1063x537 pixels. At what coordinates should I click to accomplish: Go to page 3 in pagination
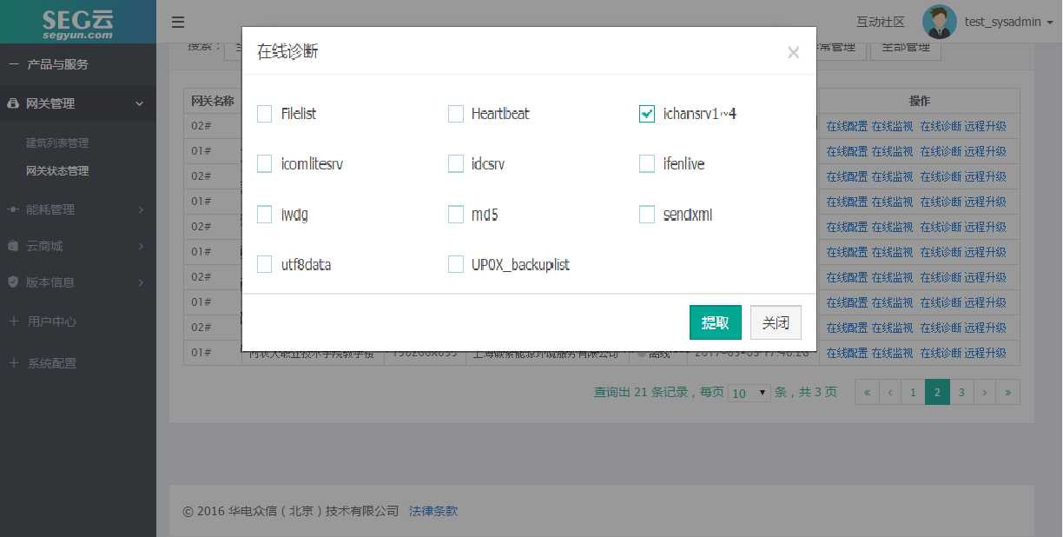(x=961, y=392)
